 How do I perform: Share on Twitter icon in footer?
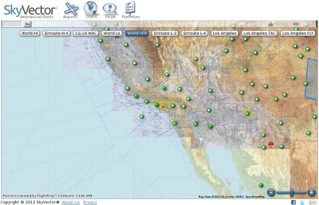(x=303, y=202)
